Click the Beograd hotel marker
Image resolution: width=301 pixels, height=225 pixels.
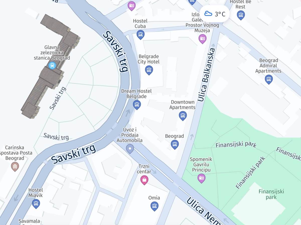(175, 144)
